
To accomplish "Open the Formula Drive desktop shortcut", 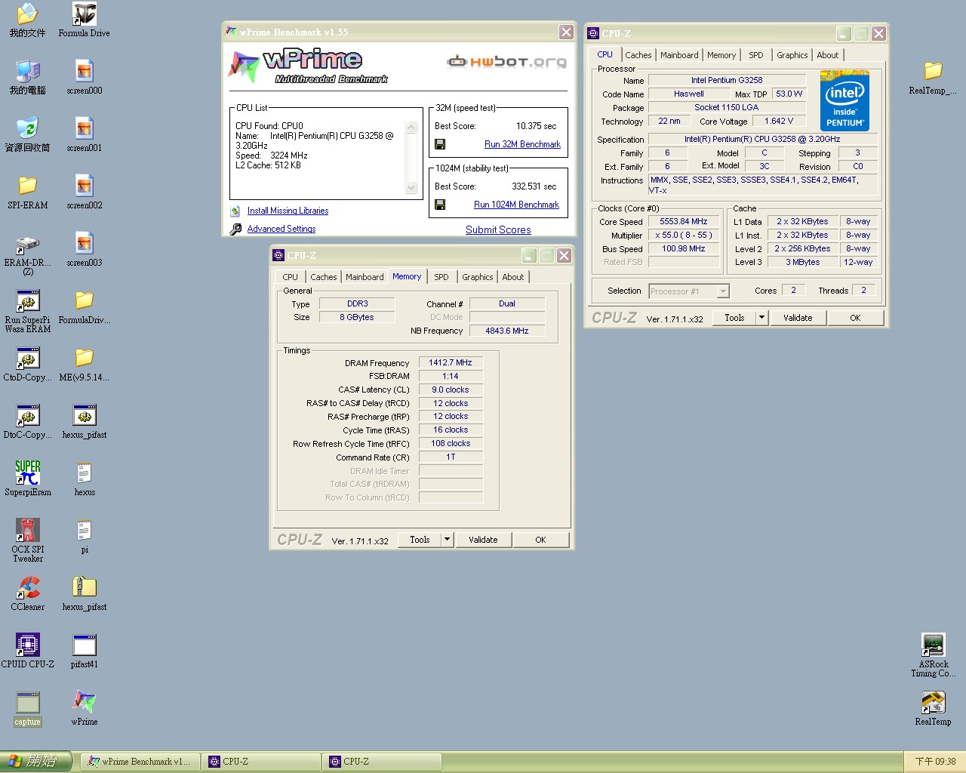I will (84, 20).
